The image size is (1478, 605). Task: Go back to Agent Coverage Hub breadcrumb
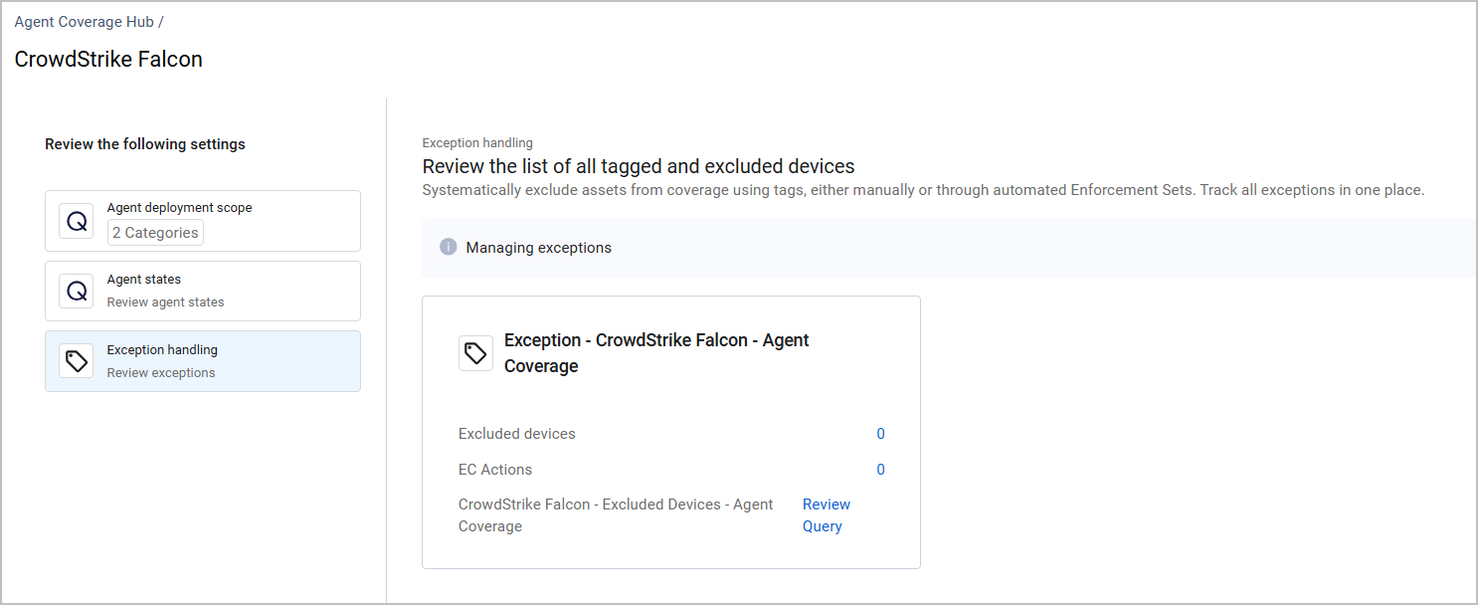pos(84,21)
